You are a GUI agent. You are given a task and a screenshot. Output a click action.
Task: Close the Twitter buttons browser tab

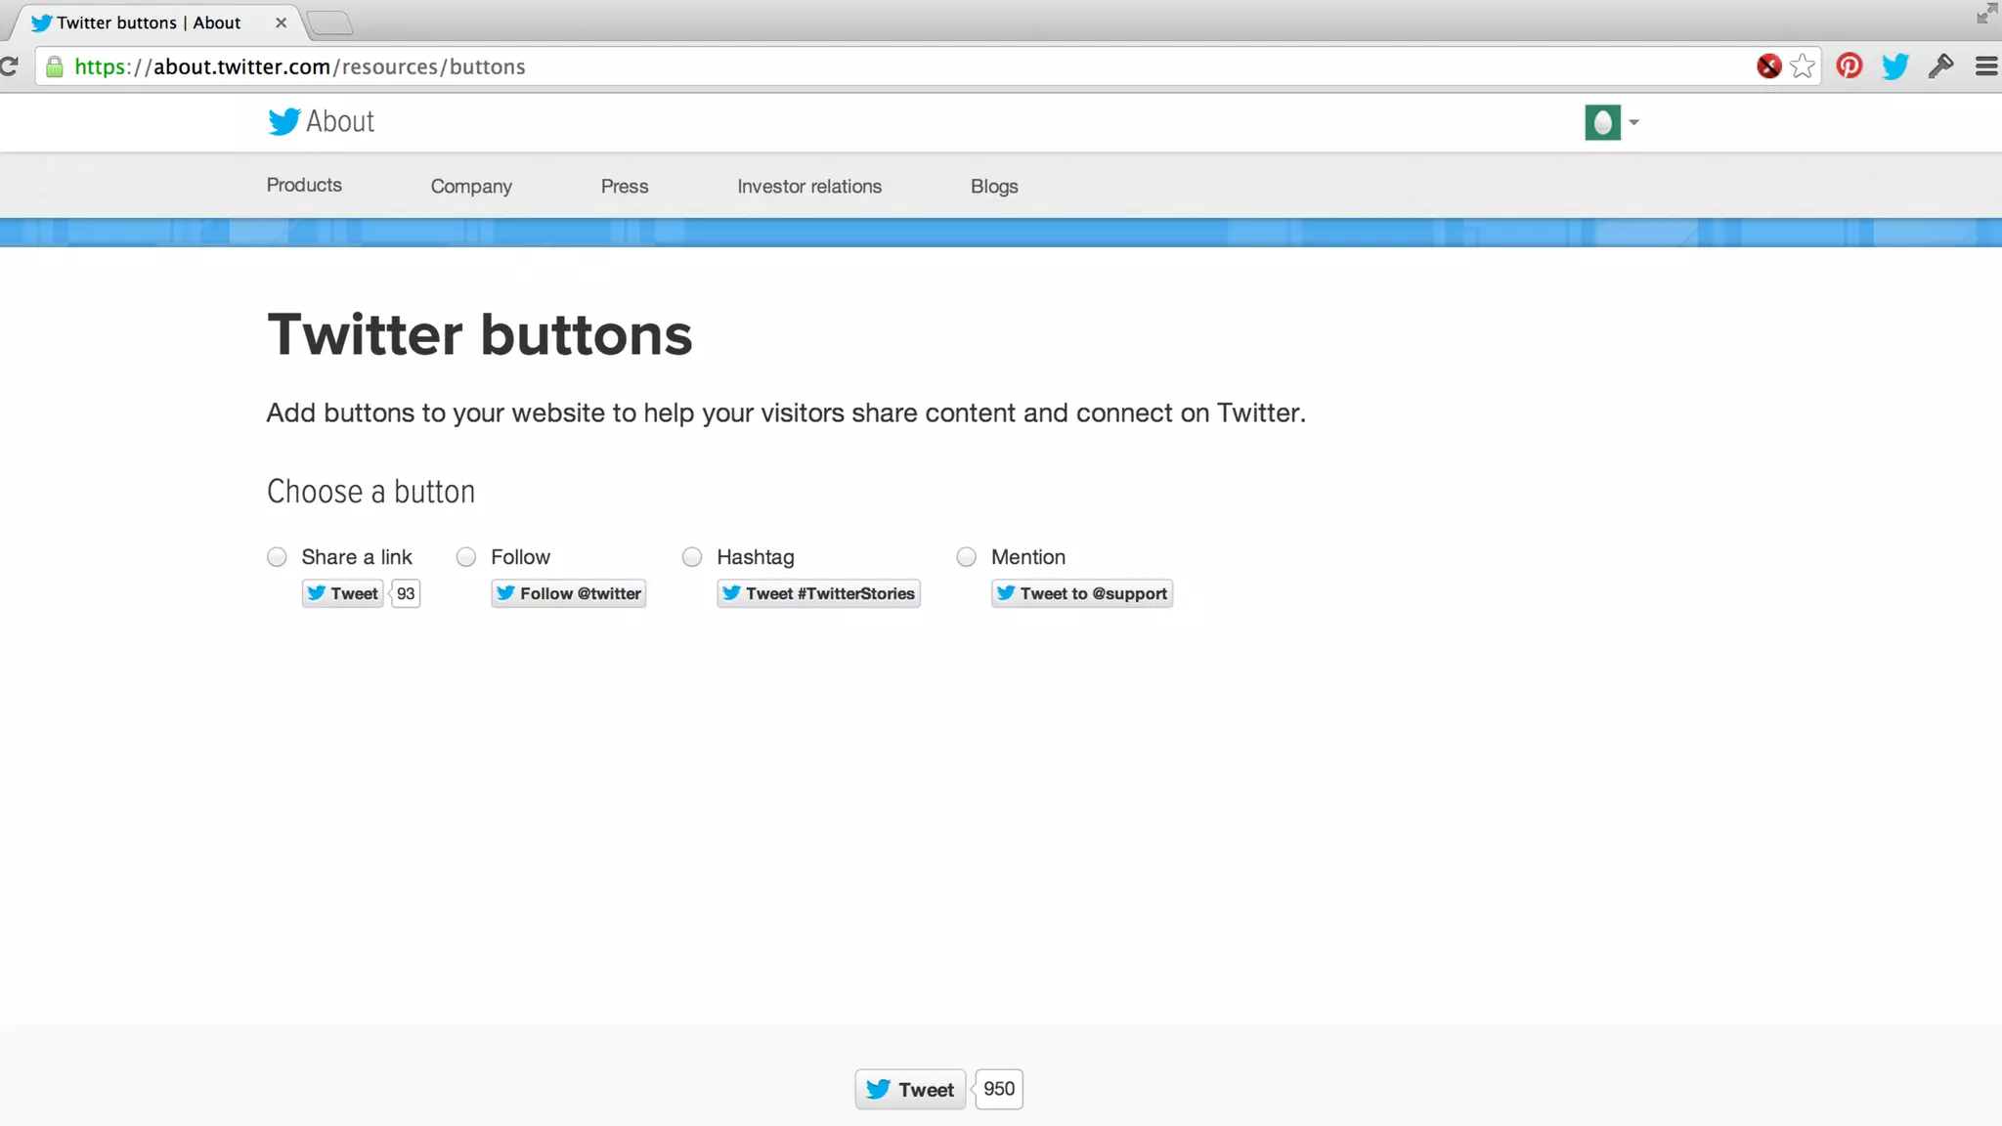coord(281,22)
